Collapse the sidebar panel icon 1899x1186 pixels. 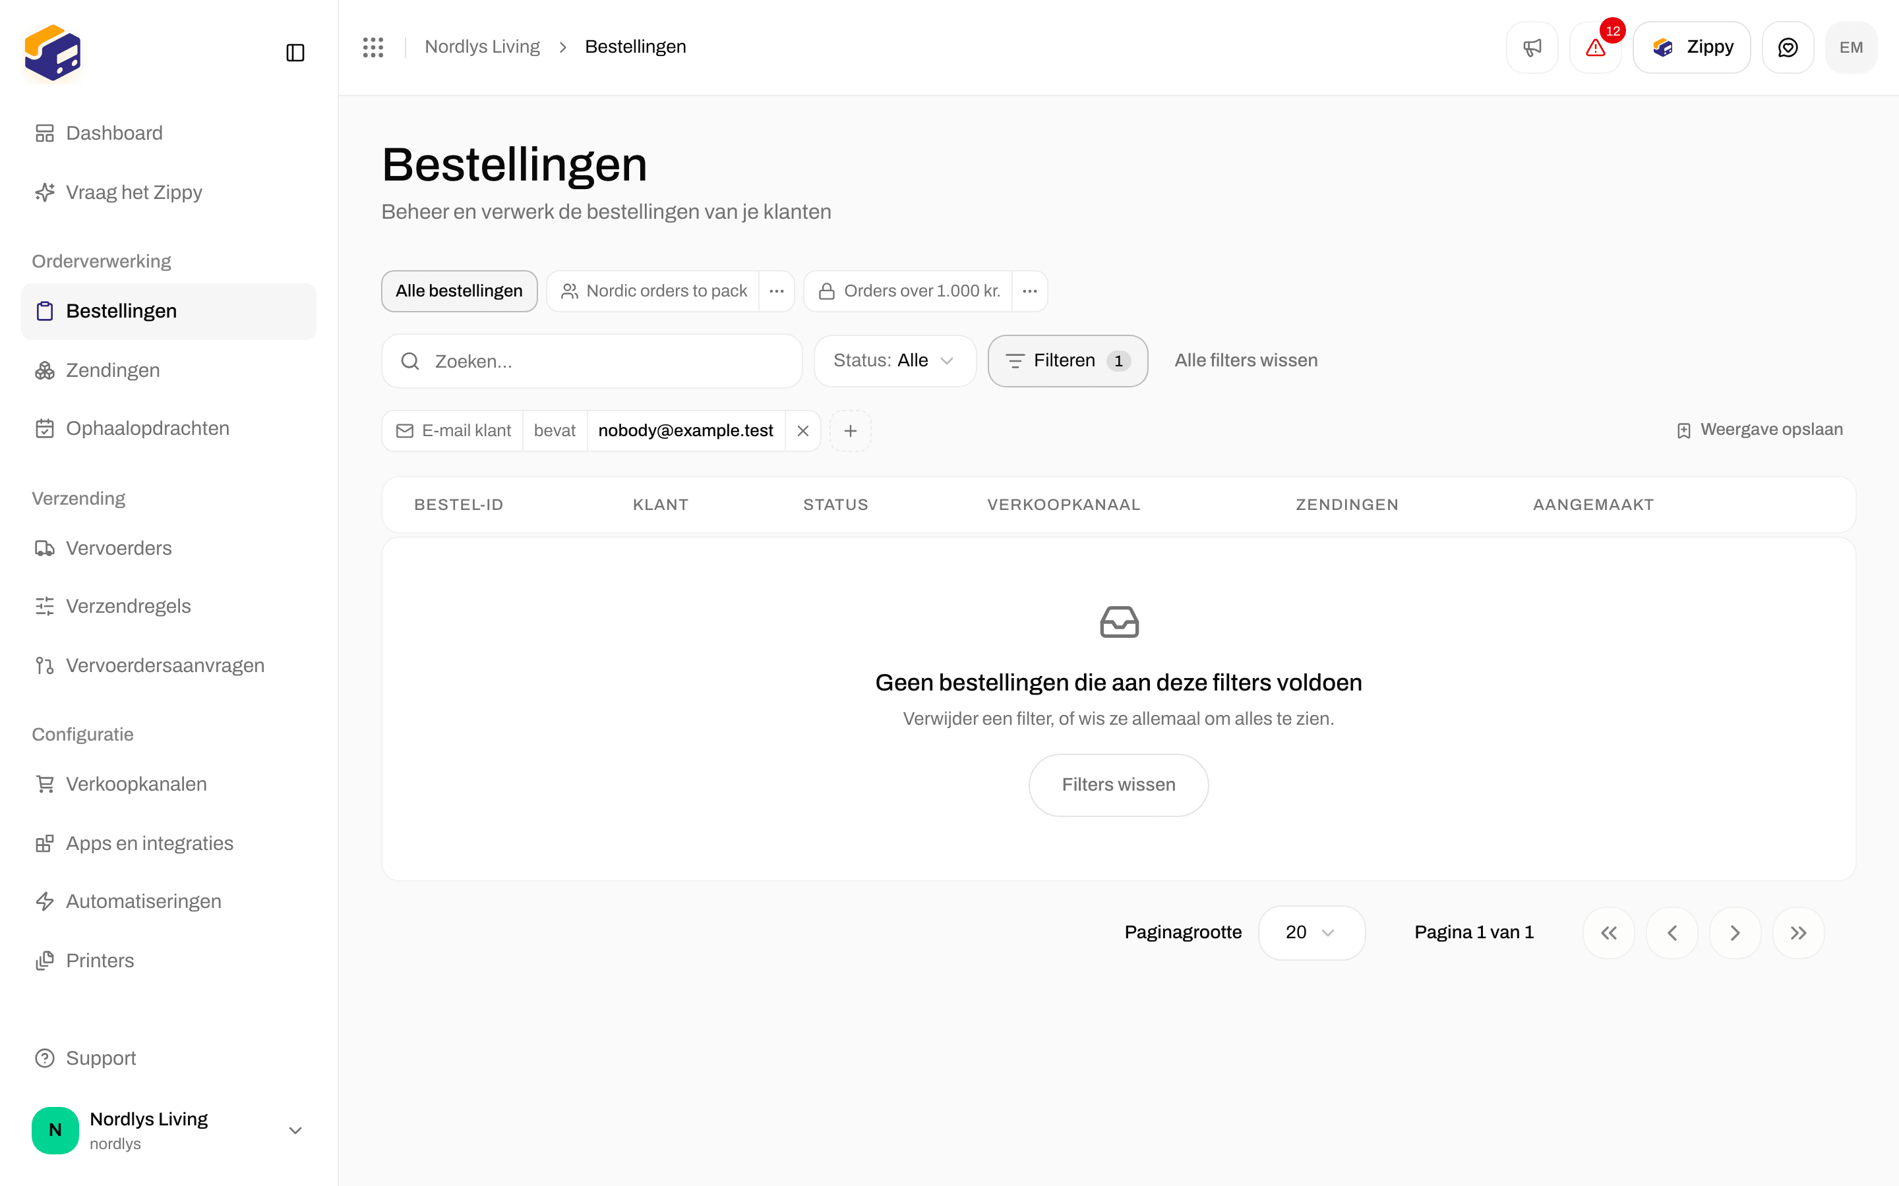click(x=295, y=53)
